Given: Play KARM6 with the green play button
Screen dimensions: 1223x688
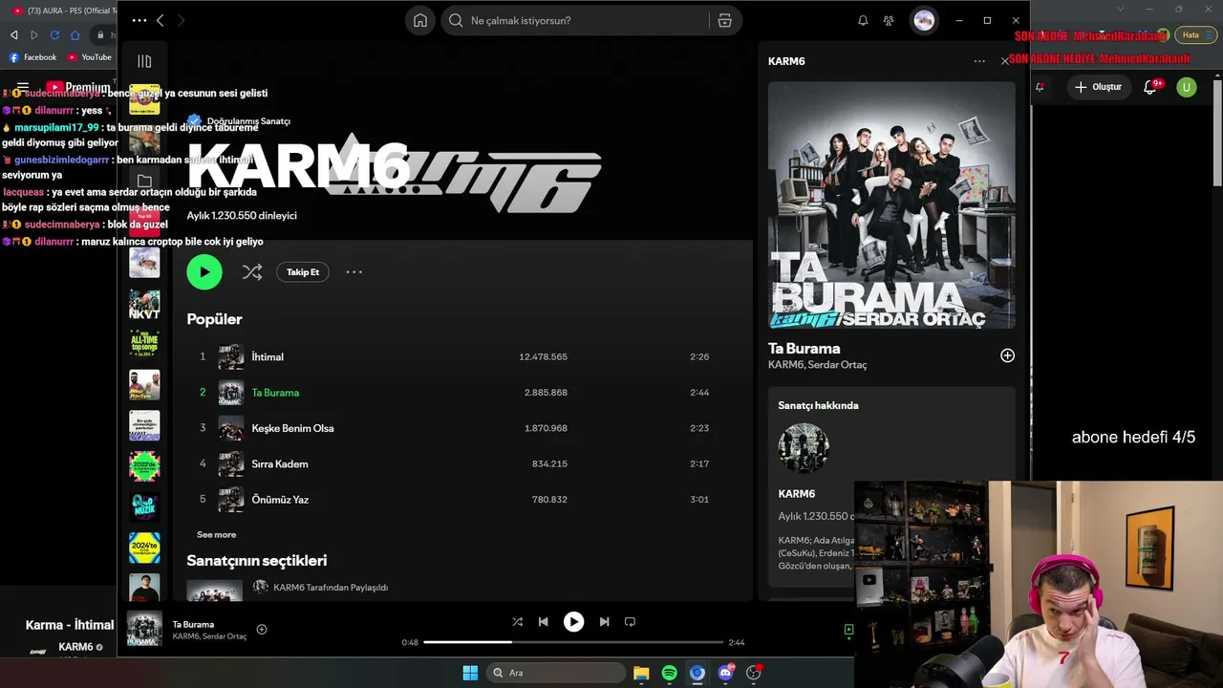Looking at the screenshot, I should coord(204,272).
